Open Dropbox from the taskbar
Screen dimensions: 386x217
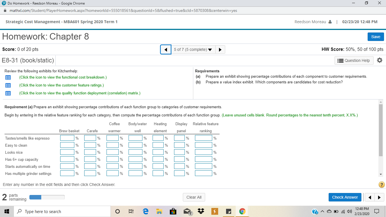[x=201, y=211]
